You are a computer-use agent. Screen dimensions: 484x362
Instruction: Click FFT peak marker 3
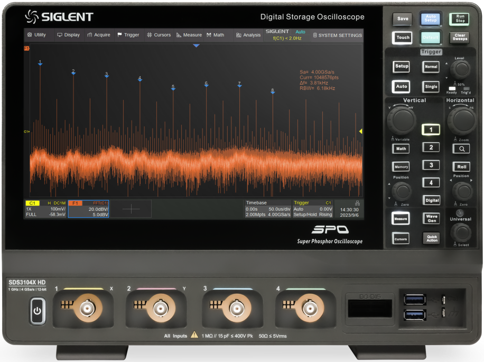point(107,75)
